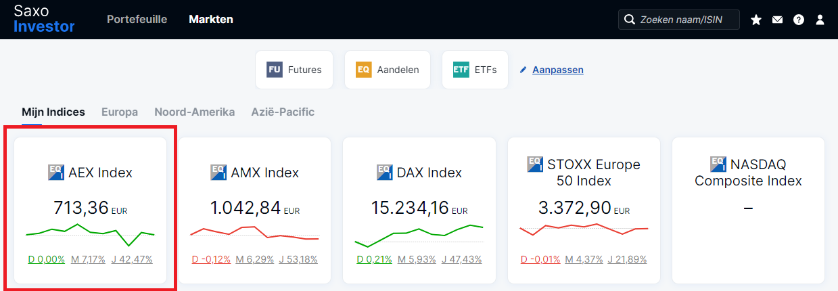Open help via the question mark icon
This screenshot has height=291, width=838.
(799, 20)
